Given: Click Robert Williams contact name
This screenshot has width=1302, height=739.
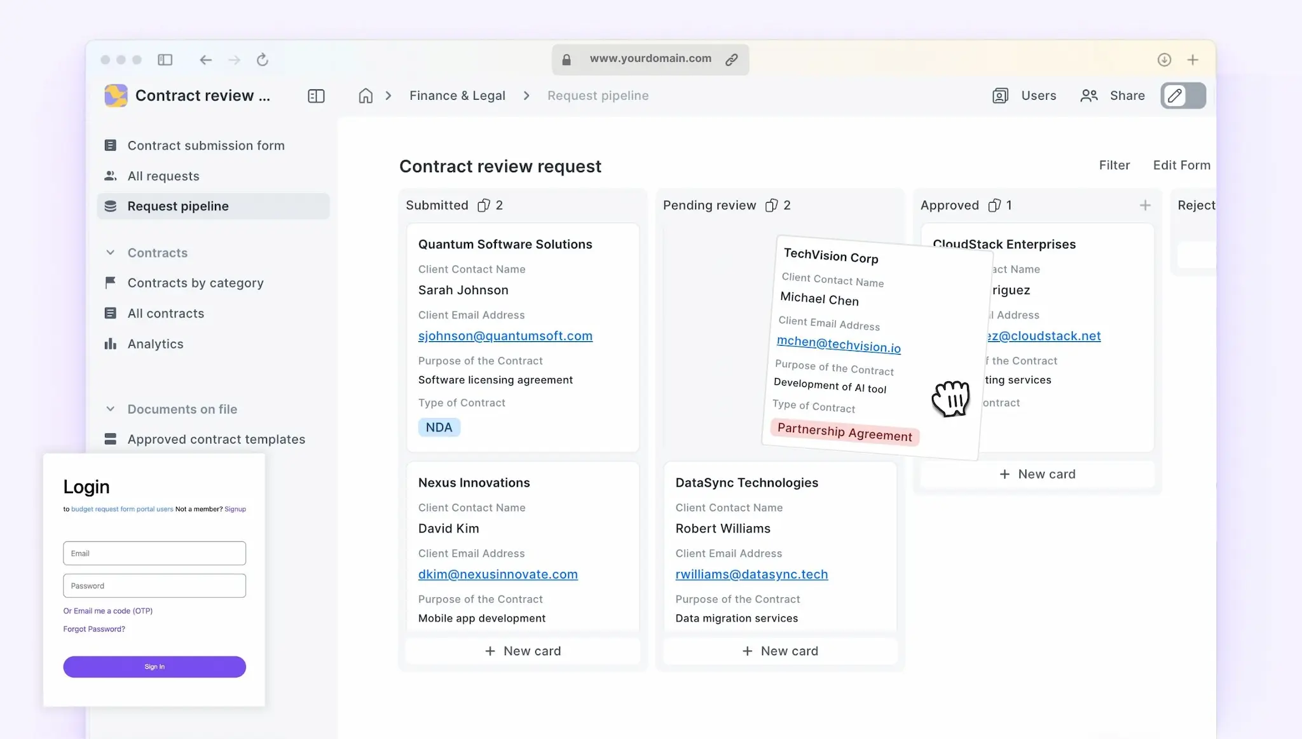Looking at the screenshot, I should [723, 528].
